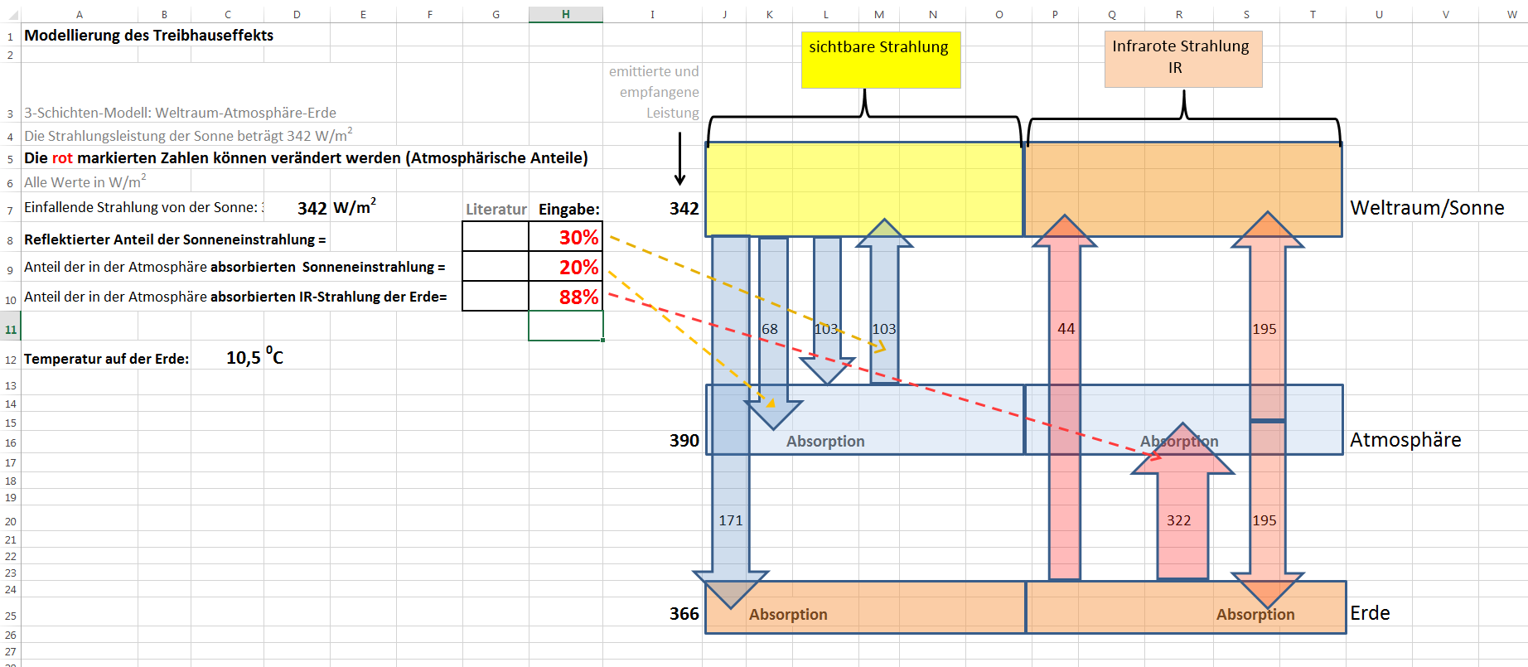Click the Weltraum/Sonne layer label
The height and width of the screenshot is (667, 1528).
(1427, 208)
